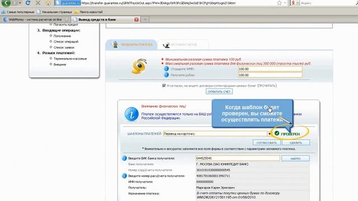Click the BIK input field
Viewport: 358px width, 201px height.
click(x=238, y=158)
